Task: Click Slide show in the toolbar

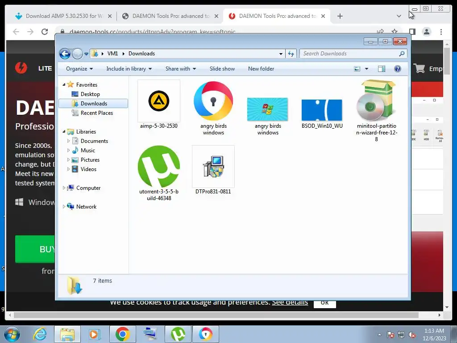Action: tap(222, 69)
